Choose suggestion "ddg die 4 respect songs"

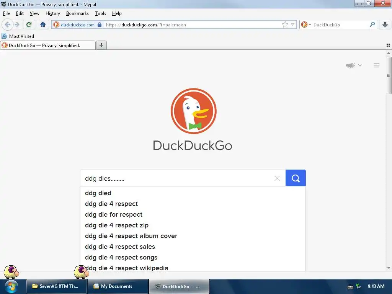tap(193, 258)
